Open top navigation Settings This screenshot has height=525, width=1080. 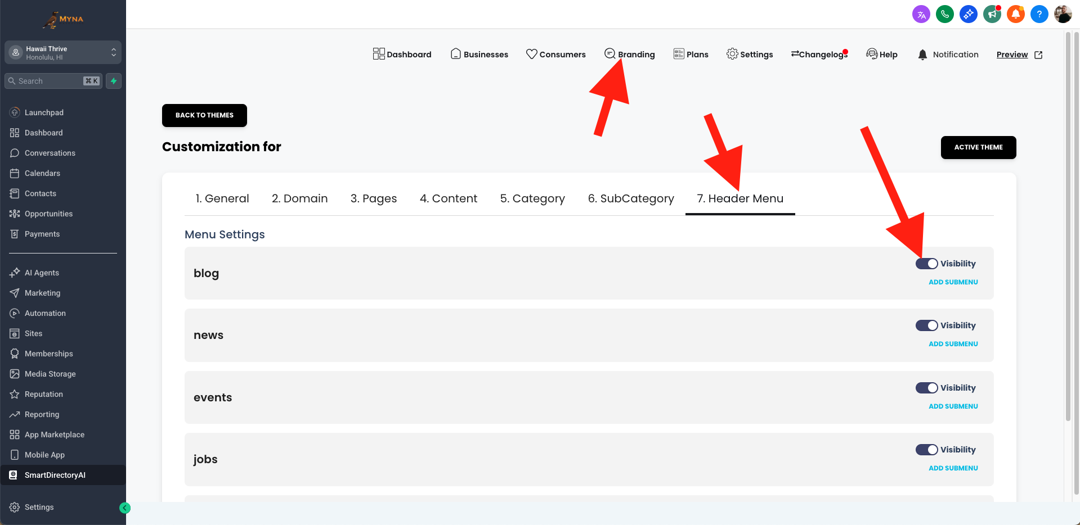pos(750,54)
